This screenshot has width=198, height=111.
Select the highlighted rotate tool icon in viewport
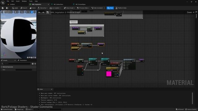[32, 12]
